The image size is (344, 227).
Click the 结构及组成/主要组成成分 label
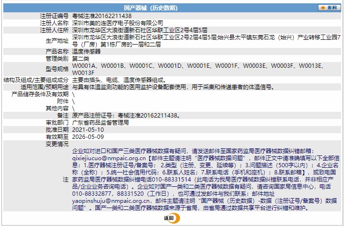tap(36, 80)
